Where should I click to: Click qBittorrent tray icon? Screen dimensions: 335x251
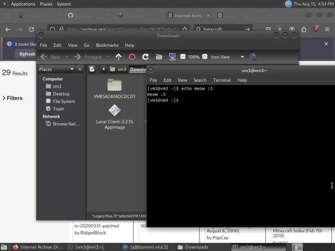pyautogui.click(x=289, y=4)
